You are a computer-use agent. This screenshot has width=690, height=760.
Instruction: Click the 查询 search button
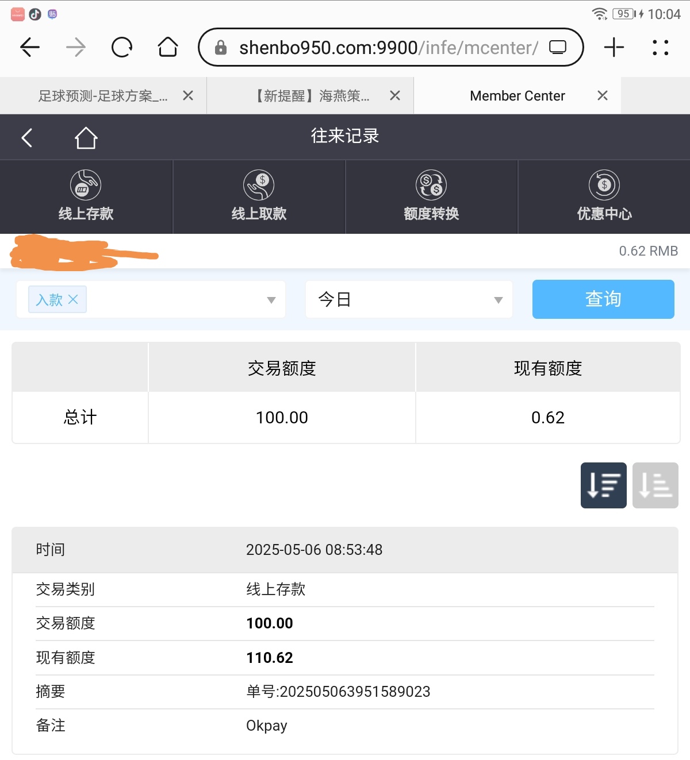[603, 299]
